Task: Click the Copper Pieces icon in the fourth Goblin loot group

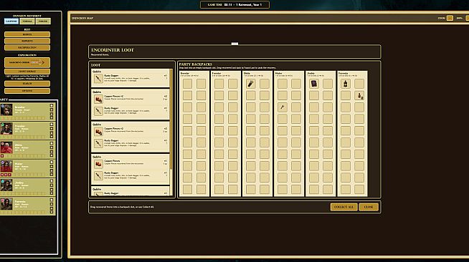Action: 98,164
